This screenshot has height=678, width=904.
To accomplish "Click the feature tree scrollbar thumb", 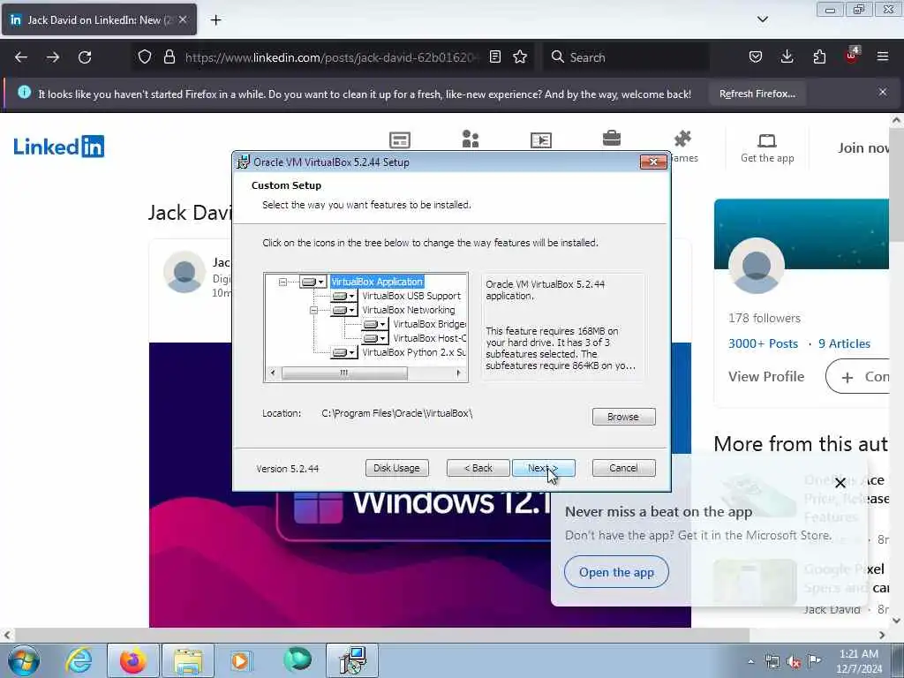I will tap(344, 373).
